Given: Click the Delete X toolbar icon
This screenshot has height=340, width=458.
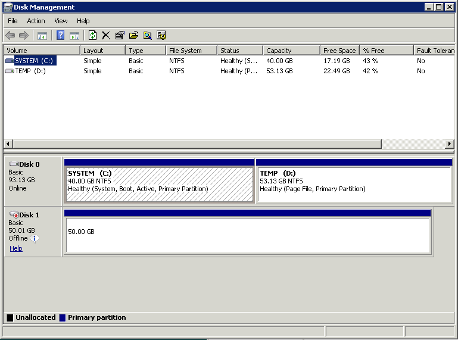Looking at the screenshot, I should [x=106, y=36].
